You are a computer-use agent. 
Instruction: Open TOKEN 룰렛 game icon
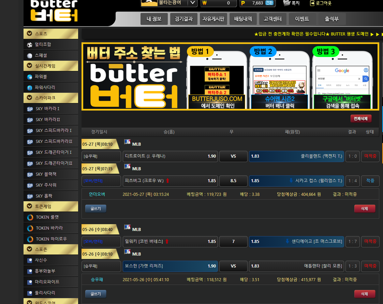pyautogui.click(x=30, y=217)
